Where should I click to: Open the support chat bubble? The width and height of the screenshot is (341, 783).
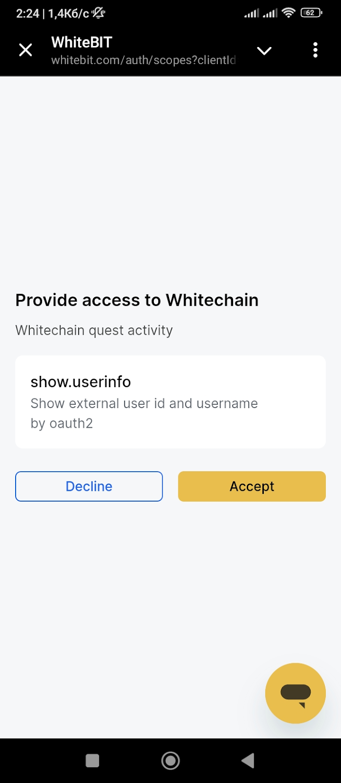(x=295, y=693)
